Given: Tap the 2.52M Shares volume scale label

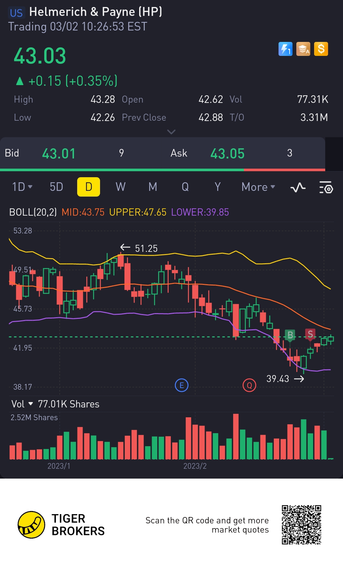Looking at the screenshot, I should click(34, 417).
